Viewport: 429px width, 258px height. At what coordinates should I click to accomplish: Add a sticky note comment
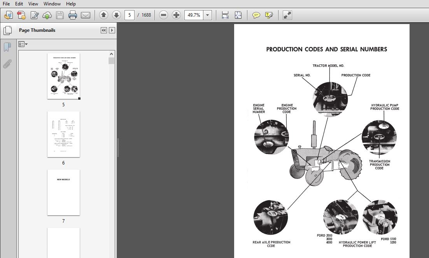click(x=256, y=15)
